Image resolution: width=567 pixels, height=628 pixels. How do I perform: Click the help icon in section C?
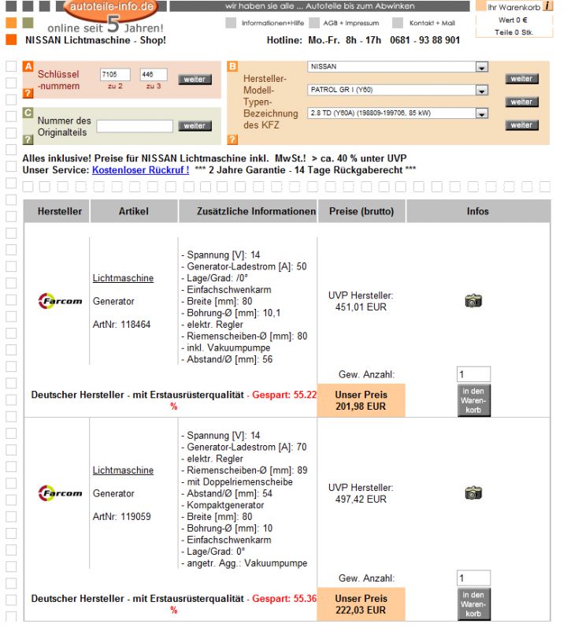point(28,139)
